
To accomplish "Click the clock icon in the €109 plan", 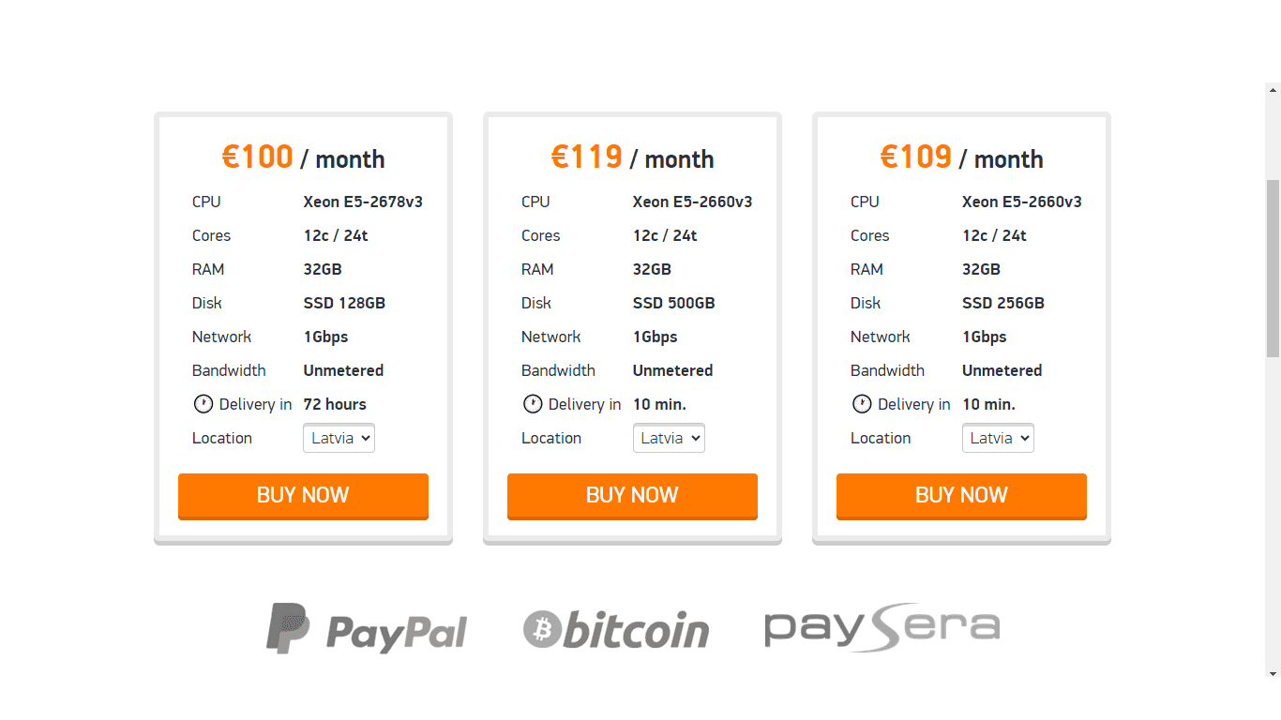I will (x=862, y=404).
